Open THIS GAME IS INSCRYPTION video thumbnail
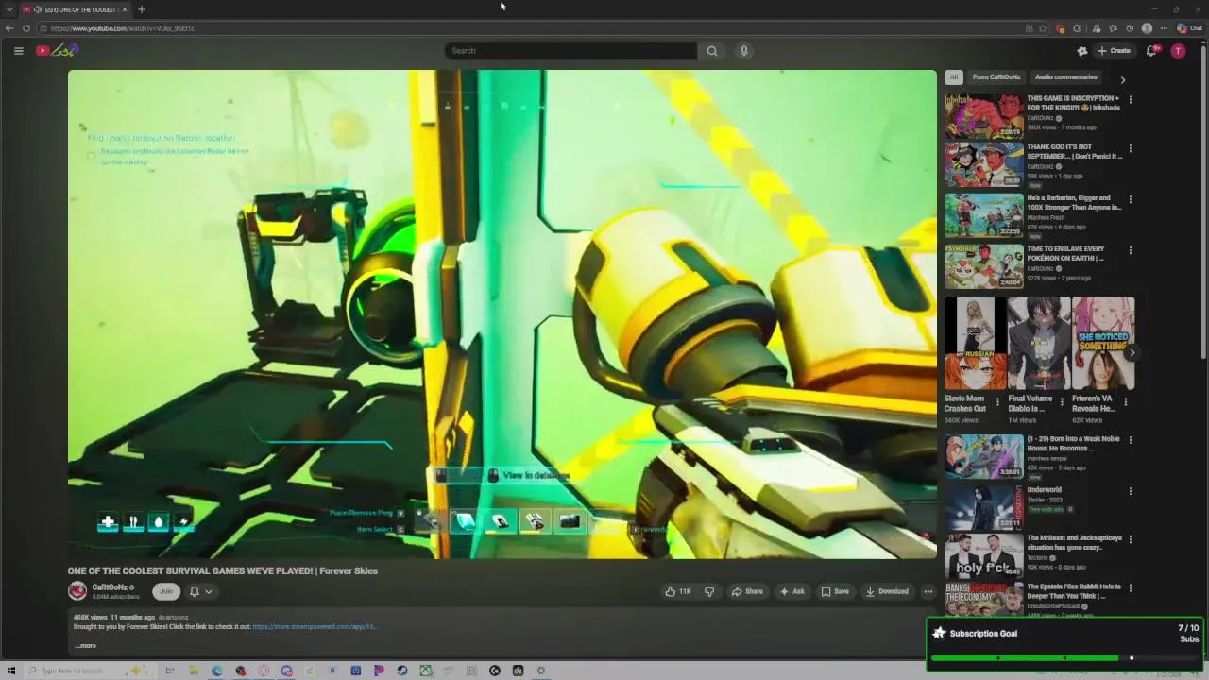This screenshot has height=680, width=1209. [x=983, y=115]
